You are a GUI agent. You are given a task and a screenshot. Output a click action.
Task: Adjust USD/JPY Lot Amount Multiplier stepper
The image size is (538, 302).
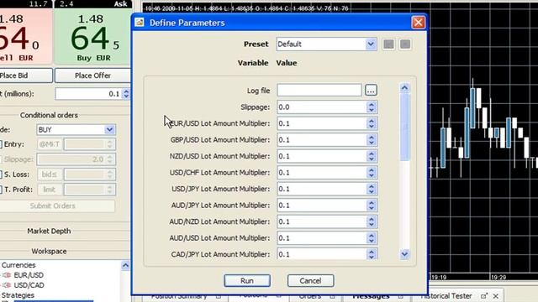click(x=372, y=189)
